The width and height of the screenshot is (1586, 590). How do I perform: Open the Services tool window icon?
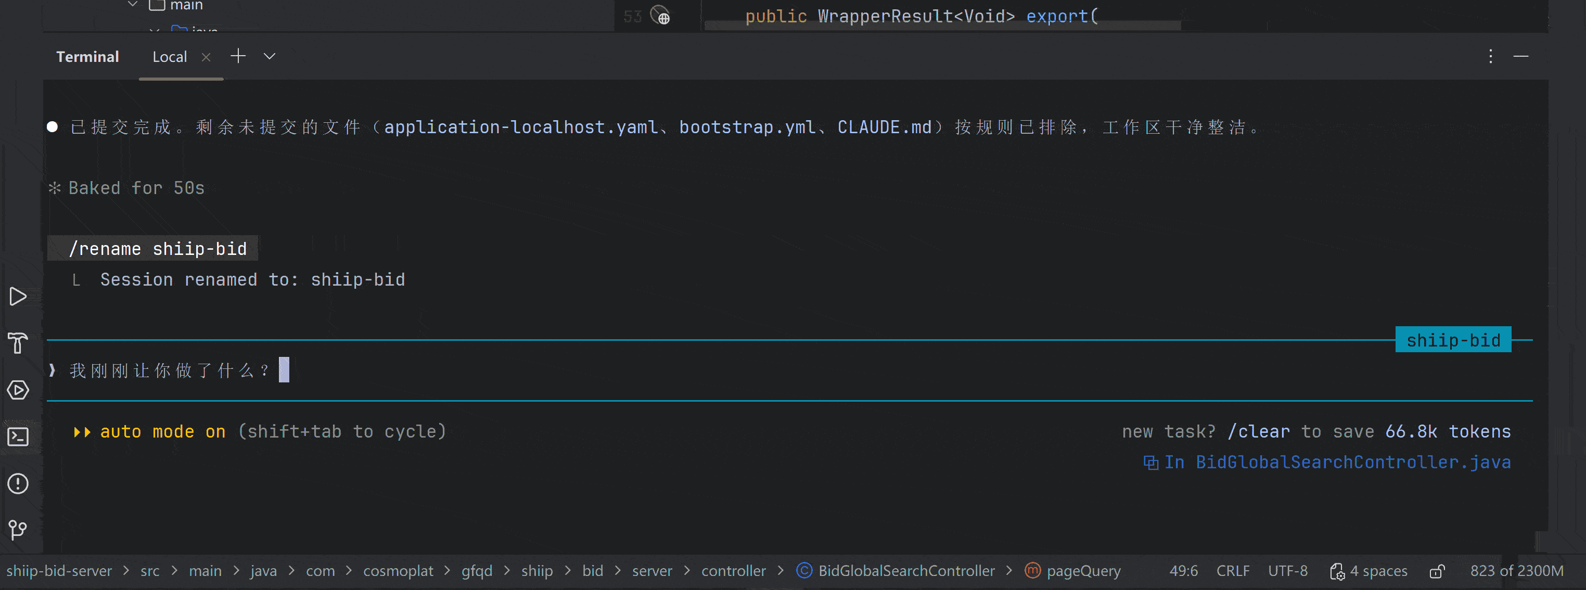click(x=18, y=390)
